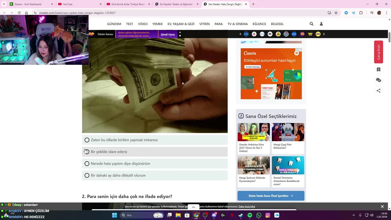
Task: Open the user account icon in site header
Action: [321, 24]
